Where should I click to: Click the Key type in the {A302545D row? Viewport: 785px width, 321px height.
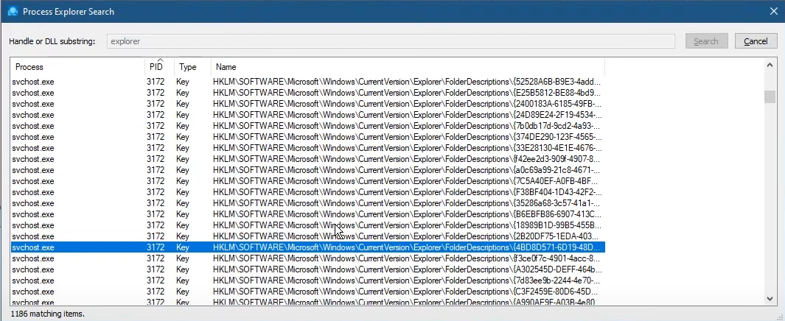183,269
